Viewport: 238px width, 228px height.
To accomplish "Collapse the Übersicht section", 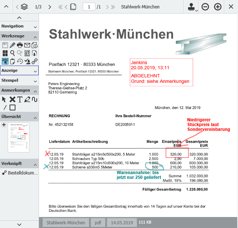I will (19, 117).
